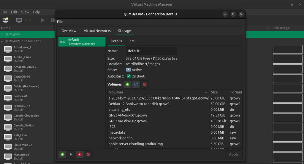The height and width of the screenshot is (164, 304).
Task: Click the 488.28 GiB size cell
Action: [219, 121]
